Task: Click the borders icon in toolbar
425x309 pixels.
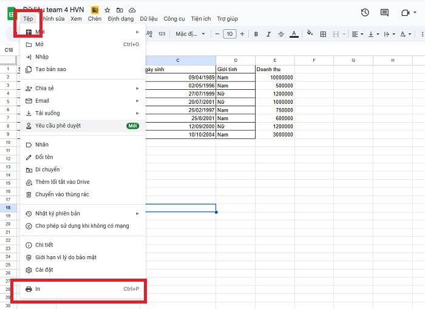Action: (x=322, y=33)
